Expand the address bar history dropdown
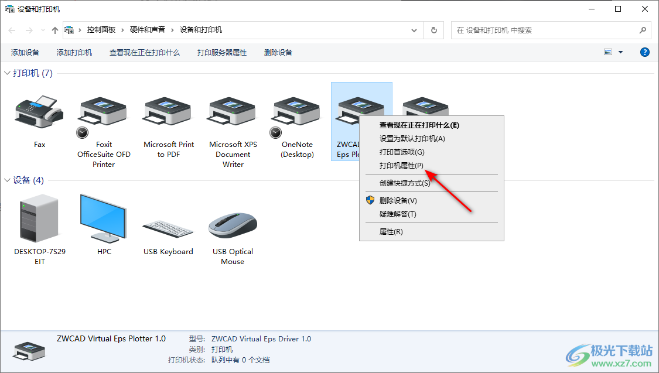Viewport: 659px width, 373px height. (x=414, y=30)
